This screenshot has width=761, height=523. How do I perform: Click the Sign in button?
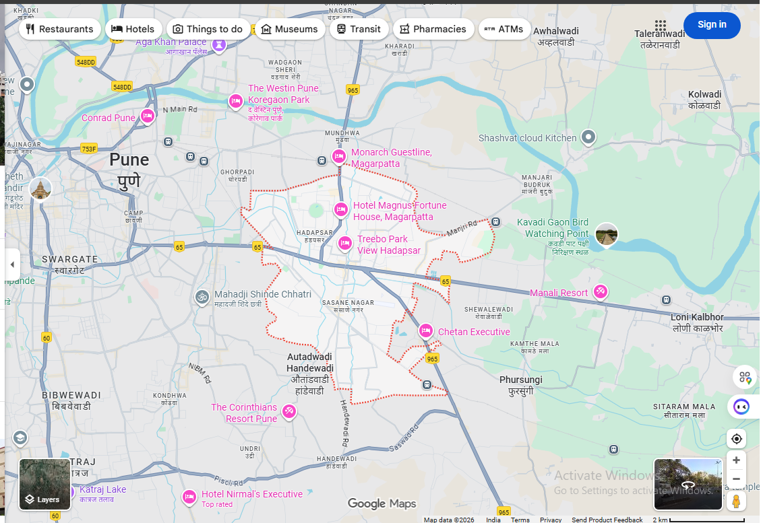[x=712, y=25]
